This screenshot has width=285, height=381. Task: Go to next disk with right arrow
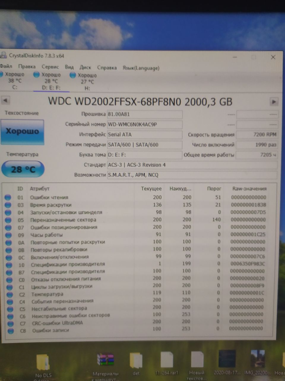point(274,102)
